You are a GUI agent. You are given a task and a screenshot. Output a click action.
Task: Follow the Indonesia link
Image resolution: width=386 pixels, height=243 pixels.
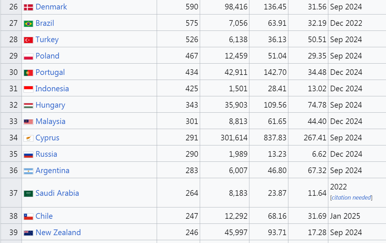(x=52, y=88)
